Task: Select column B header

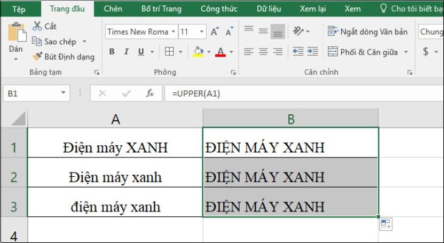Action: click(291, 119)
